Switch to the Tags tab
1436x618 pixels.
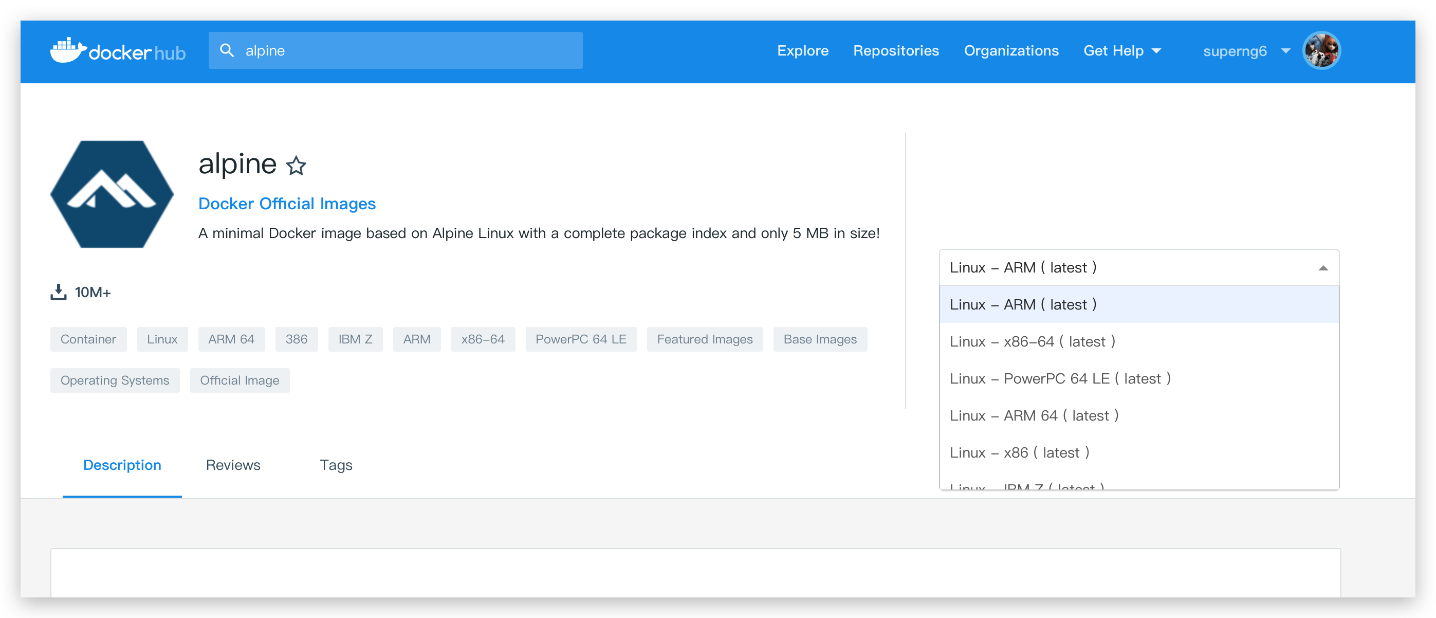(x=336, y=465)
